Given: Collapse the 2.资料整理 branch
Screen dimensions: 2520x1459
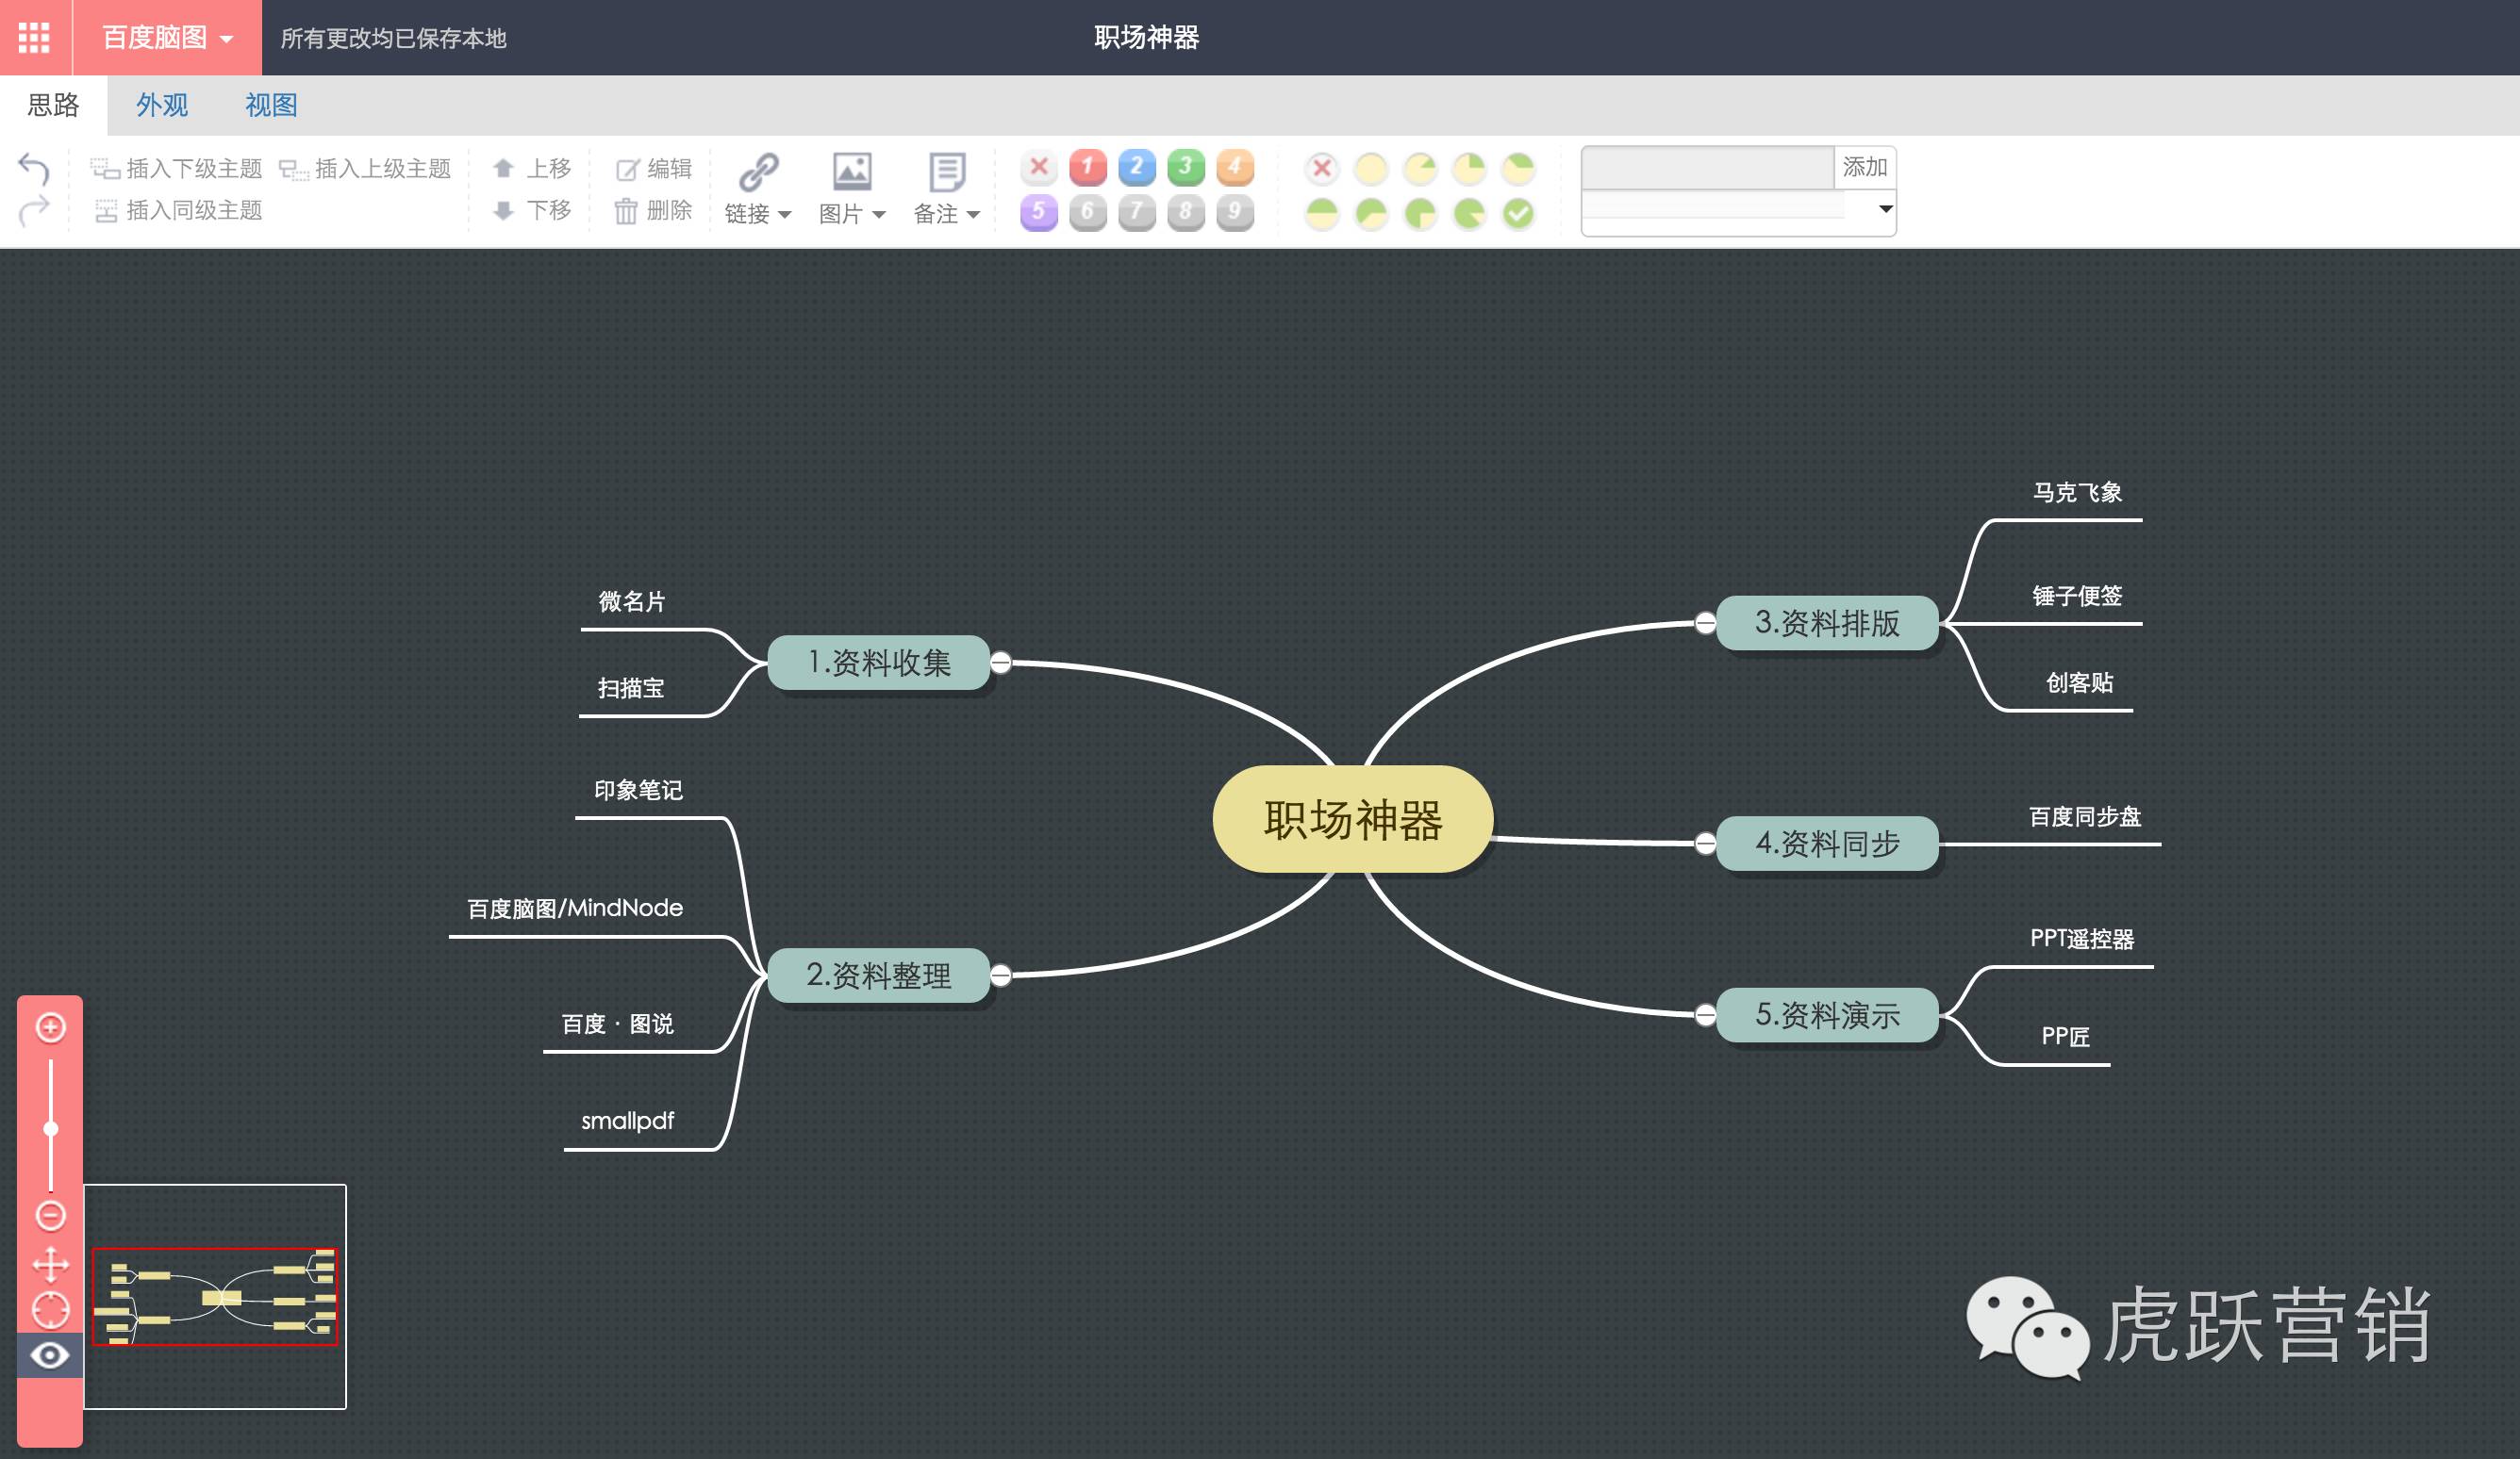Looking at the screenshot, I should click(x=1000, y=975).
